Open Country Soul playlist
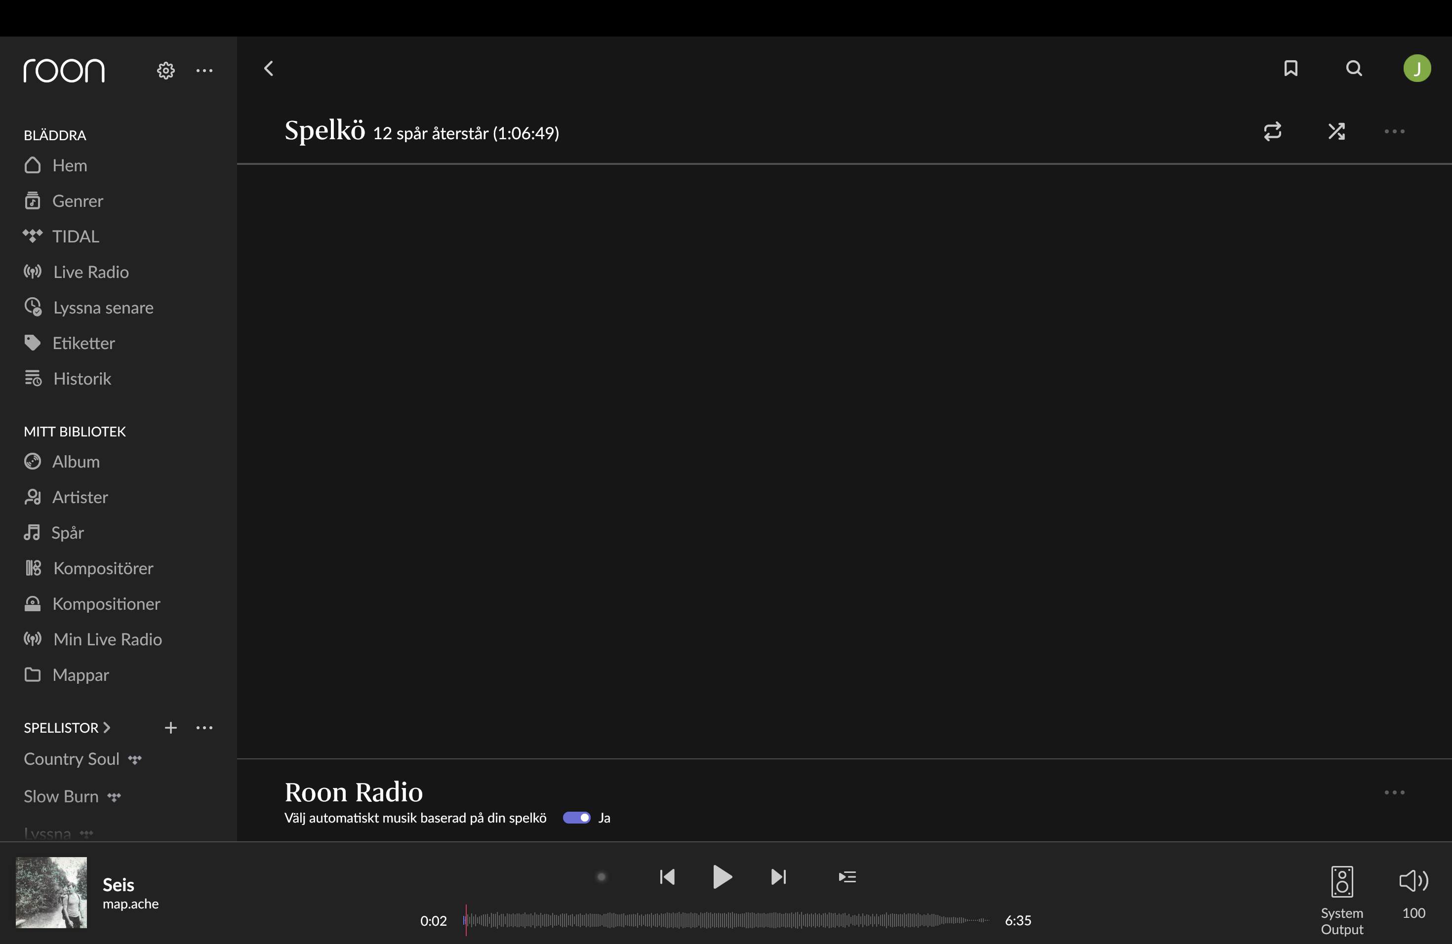The width and height of the screenshot is (1452, 944). click(72, 759)
